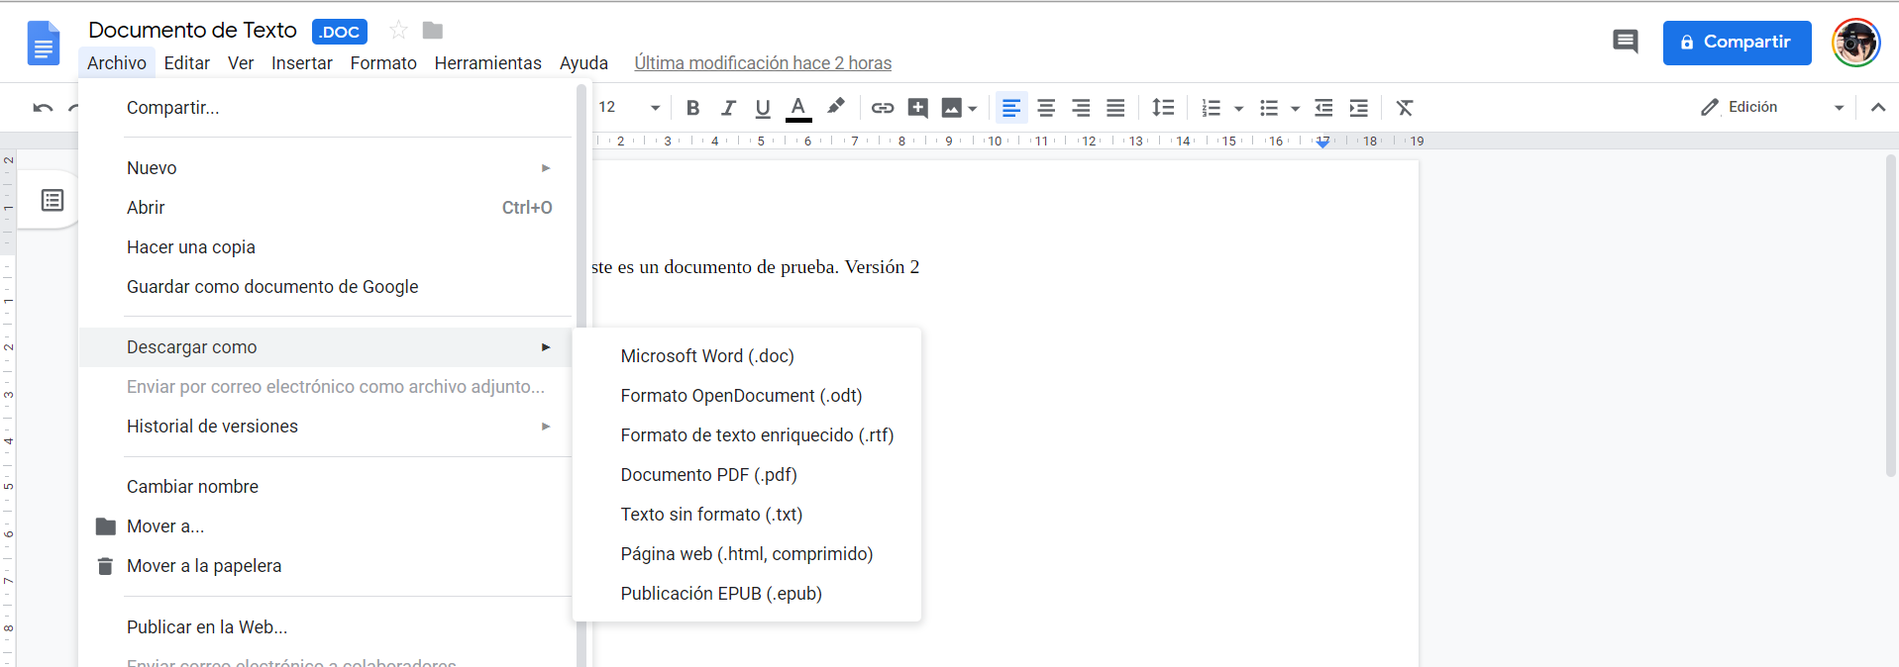The image size is (1899, 667).
Task: Expand the numbered list dropdown arrow
Action: point(1239,109)
